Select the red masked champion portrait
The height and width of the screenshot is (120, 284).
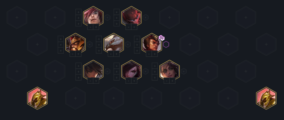tap(131, 16)
